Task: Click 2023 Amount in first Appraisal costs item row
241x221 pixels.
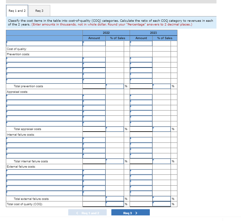Action: (x=141, y=97)
